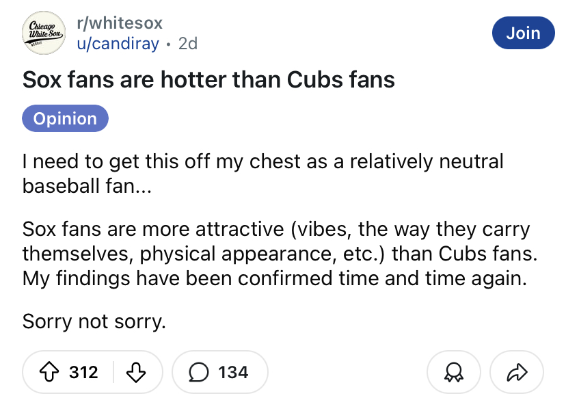Click the line ending 'baseball fan...'

click(87, 186)
